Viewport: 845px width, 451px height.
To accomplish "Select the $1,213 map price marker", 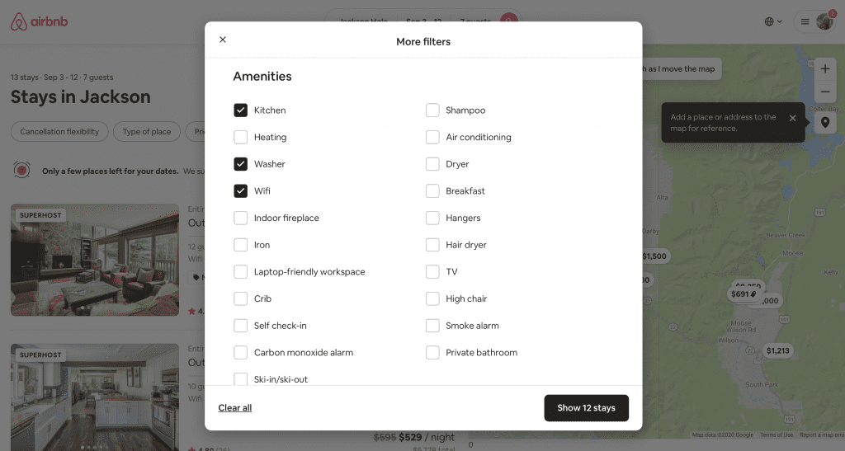I will point(777,351).
